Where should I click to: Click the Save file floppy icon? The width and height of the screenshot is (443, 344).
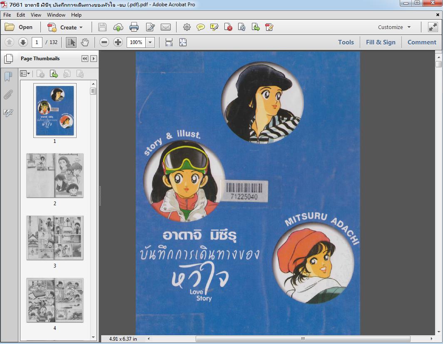(102, 27)
